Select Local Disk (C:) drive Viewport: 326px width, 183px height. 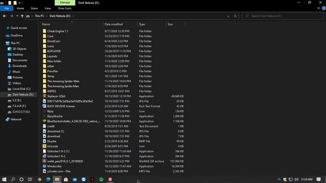pyautogui.click(x=21, y=89)
